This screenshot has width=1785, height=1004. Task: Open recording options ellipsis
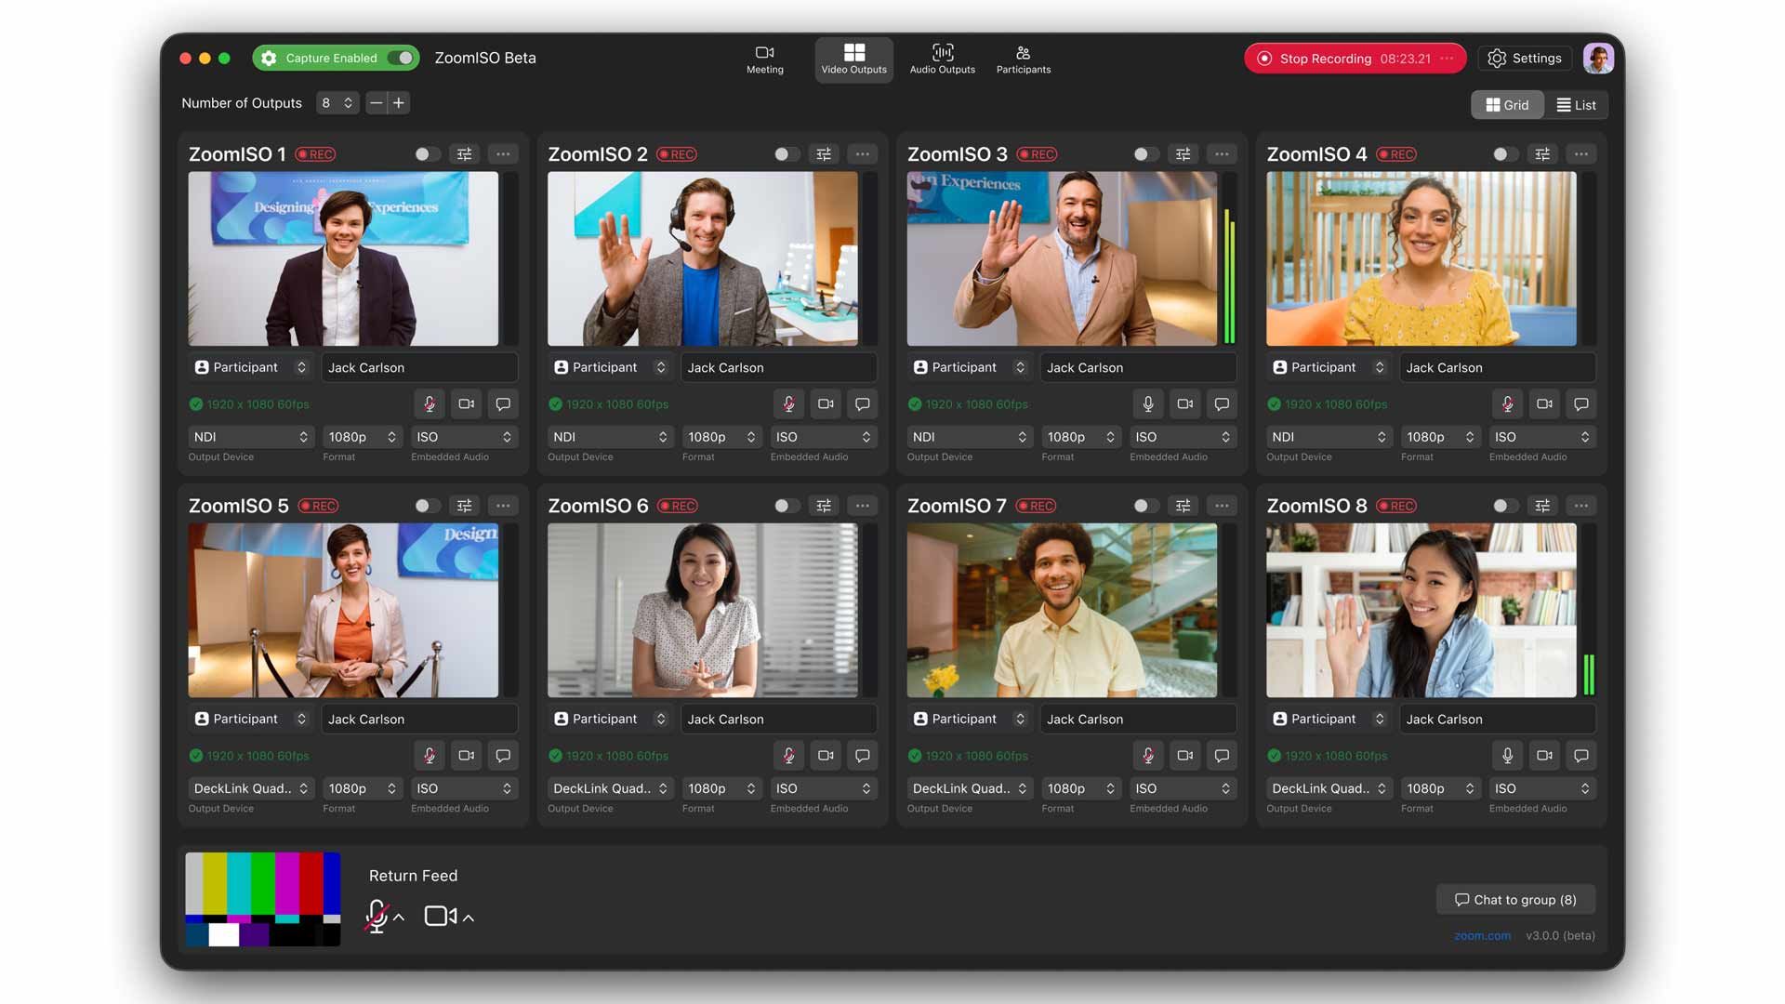(1447, 59)
